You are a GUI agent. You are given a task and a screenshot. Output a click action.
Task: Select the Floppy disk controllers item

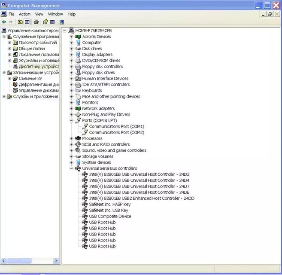coord(103,67)
